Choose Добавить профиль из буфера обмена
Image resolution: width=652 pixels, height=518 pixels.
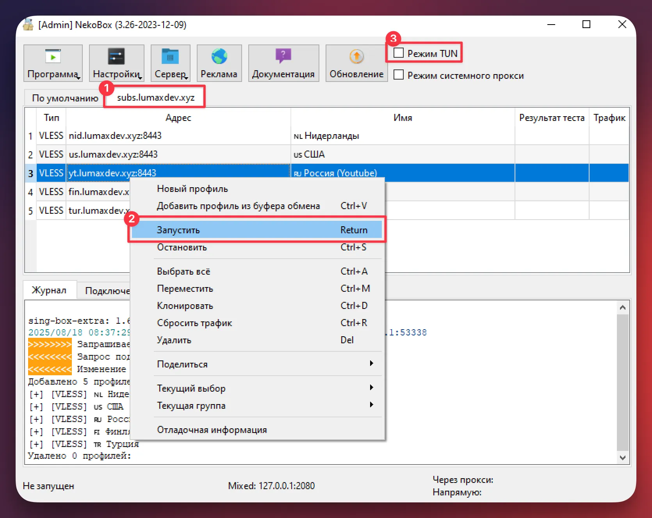(257, 206)
